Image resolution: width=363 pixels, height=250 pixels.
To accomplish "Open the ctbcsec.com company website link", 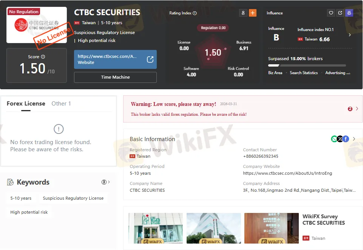I will tap(287, 173).
